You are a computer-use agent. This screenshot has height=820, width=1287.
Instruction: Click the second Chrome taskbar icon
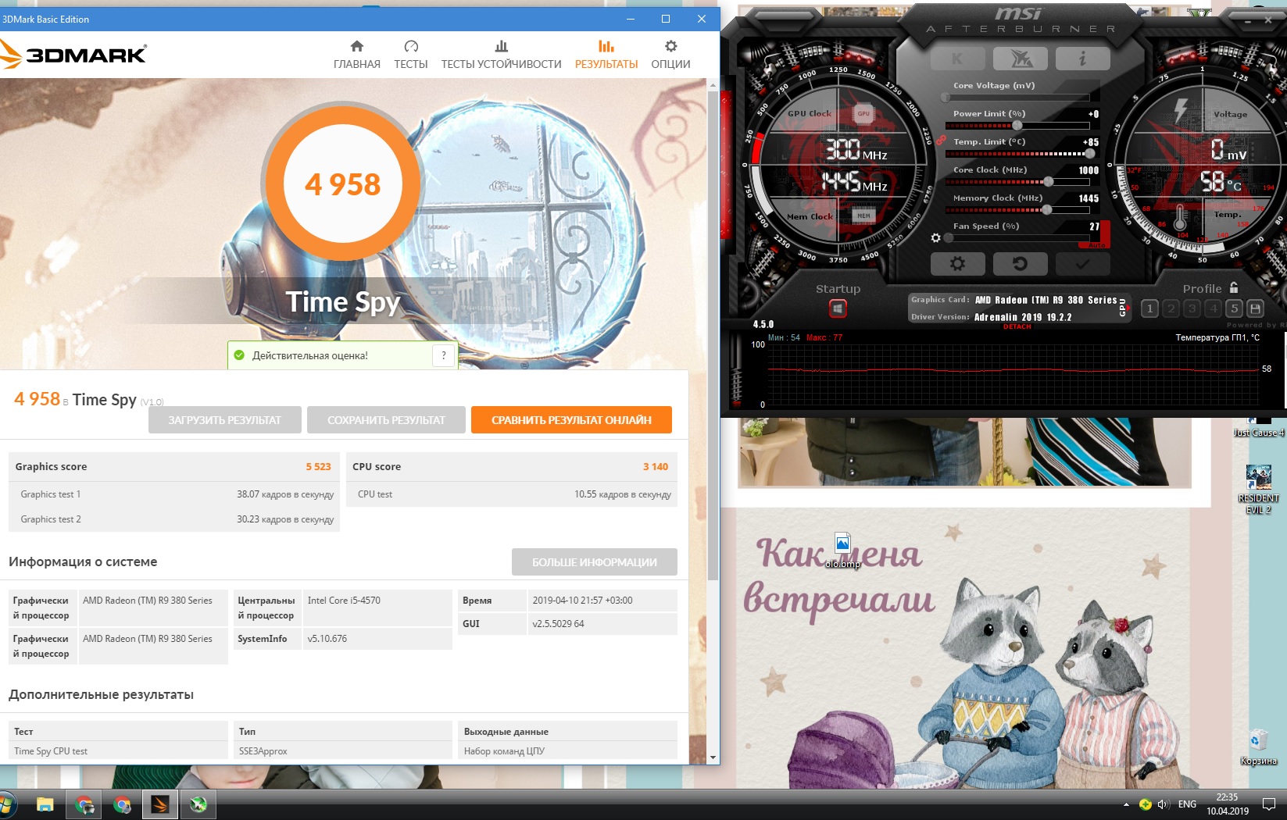[x=122, y=804]
